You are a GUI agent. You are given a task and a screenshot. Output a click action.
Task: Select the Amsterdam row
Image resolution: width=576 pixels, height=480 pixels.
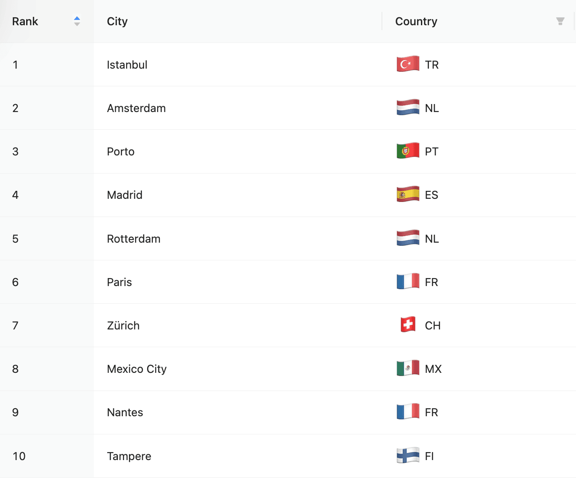pyautogui.click(x=288, y=108)
